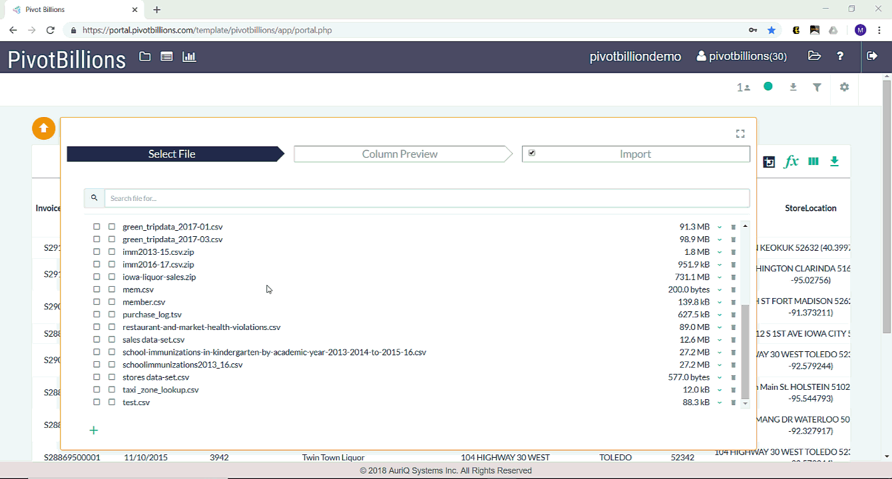Expand chevron for the 27.2 MB school-immunizations-in-kindergarten file
The width and height of the screenshot is (892, 479).
(720, 353)
